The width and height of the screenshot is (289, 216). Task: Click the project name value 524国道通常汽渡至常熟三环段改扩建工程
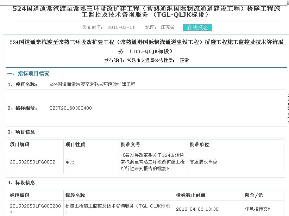tap(92, 85)
